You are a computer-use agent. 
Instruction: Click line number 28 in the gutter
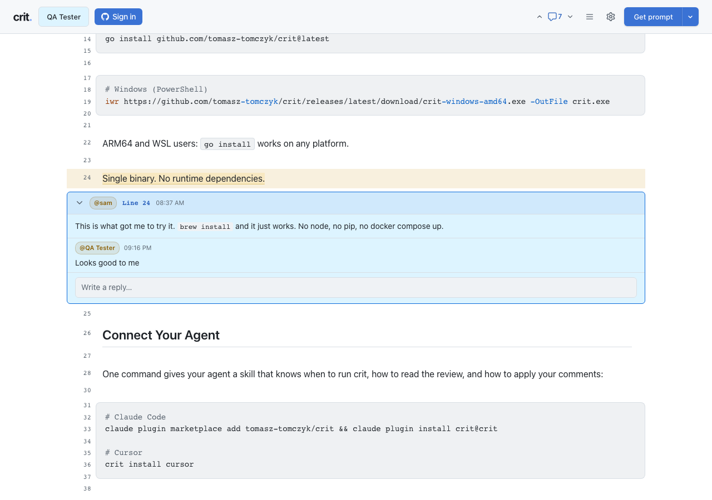87,373
